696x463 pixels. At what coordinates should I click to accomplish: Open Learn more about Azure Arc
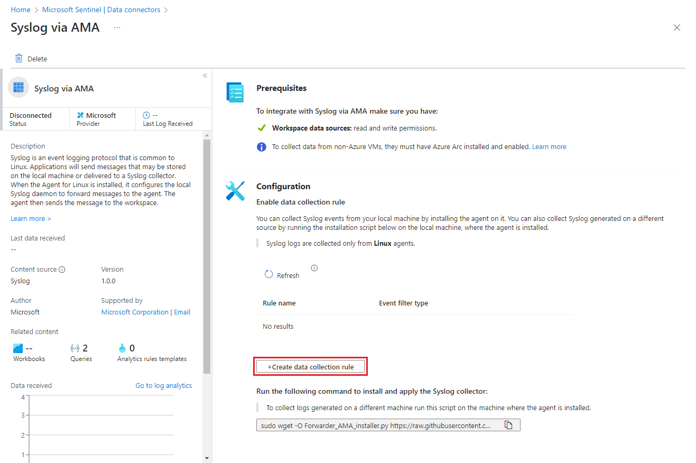click(x=549, y=146)
